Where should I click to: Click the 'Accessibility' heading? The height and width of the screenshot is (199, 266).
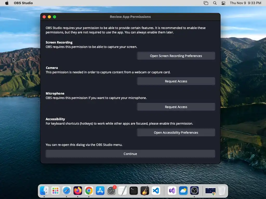[x=55, y=119]
